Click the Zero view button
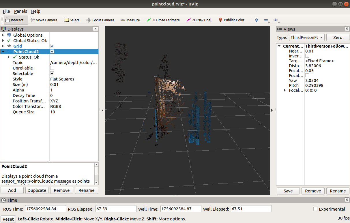The image size is (350, 223). point(338,38)
